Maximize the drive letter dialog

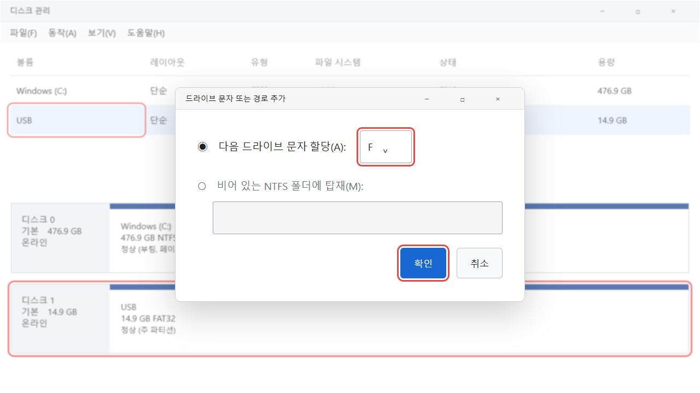462,99
